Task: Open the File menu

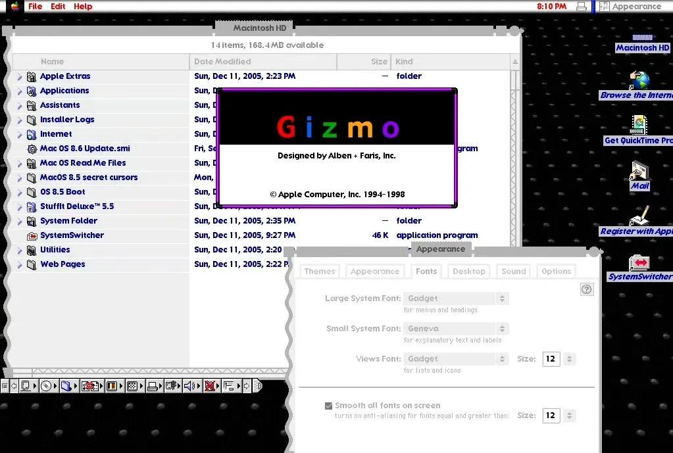Action: click(x=35, y=6)
